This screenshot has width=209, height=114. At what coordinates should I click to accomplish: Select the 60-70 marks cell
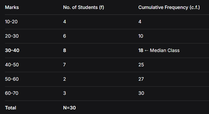coord(11,93)
